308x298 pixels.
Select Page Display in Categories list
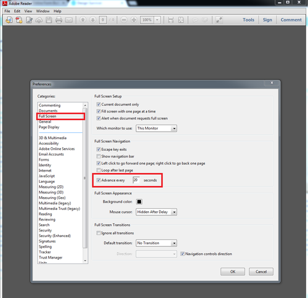pyautogui.click(x=49, y=127)
